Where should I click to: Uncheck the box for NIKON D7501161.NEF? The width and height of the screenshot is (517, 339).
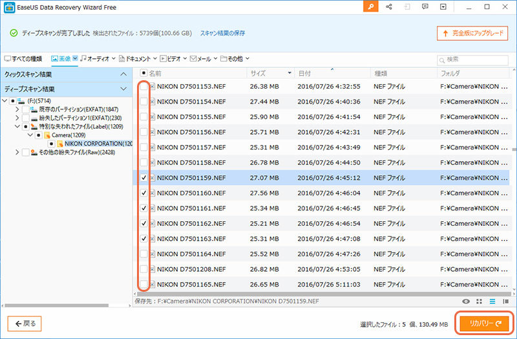(143, 208)
